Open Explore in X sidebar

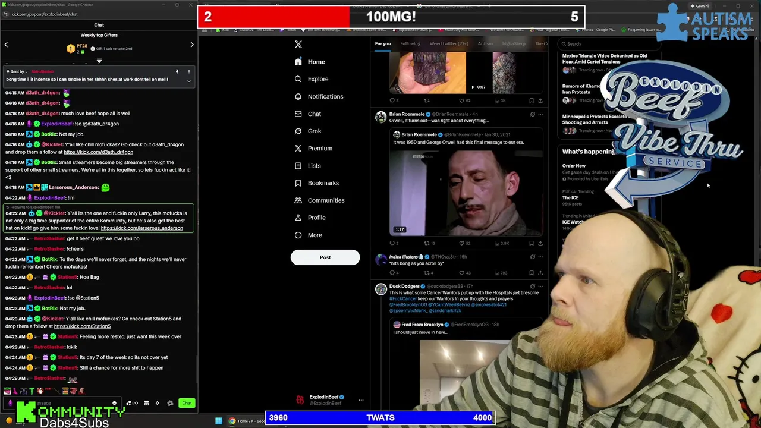[x=312, y=79]
